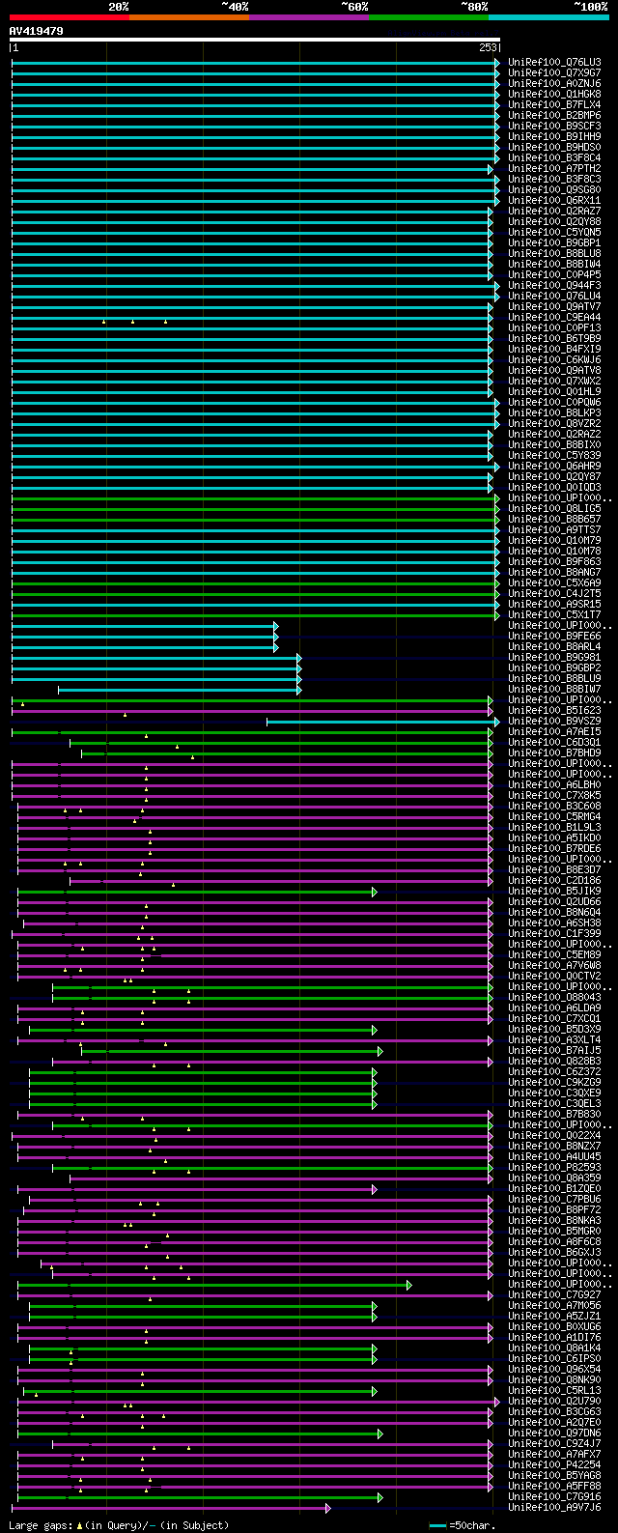Select hit label UniRef100_B9IHH9
618x1533 pixels.
click(x=554, y=137)
